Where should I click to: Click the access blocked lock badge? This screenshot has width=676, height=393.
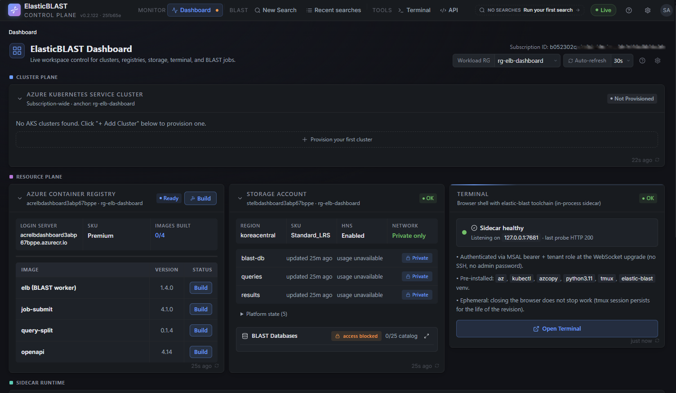[x=356, y=336]
